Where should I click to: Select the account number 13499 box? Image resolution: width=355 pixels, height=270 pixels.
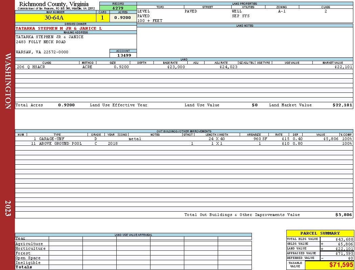[123, 55]
